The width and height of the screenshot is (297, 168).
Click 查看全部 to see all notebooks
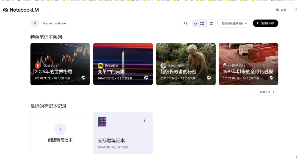[267, 92]
